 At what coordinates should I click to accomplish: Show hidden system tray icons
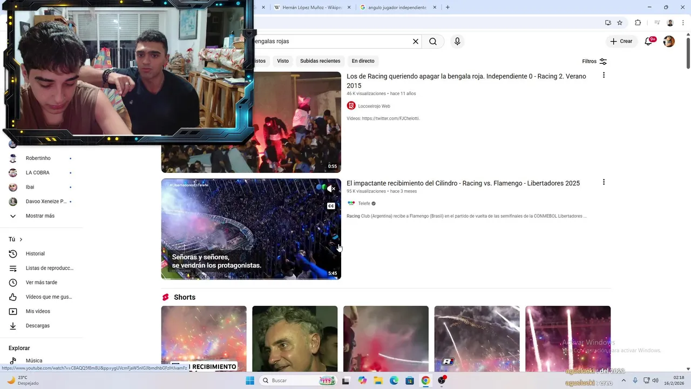coord(624,380)
